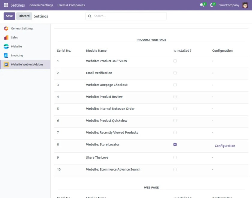Open the Users & Companies menu
252x198 pixels.
pyautogui.click(x=71, y=5)
